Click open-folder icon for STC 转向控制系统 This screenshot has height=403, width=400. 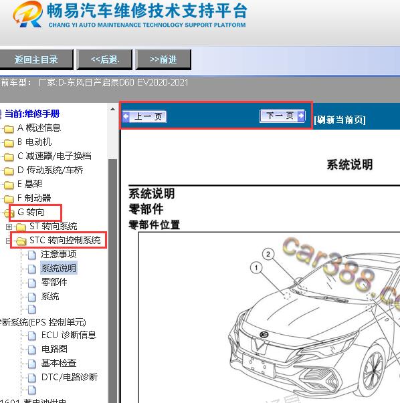pyautogui.click(x=21, y=241)
